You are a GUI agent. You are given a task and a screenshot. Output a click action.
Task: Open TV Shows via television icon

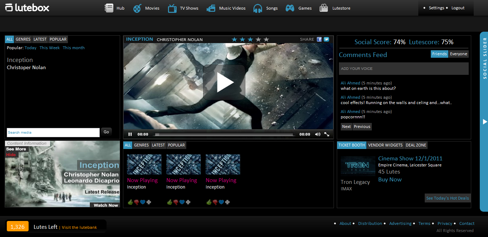coord(172,8)
